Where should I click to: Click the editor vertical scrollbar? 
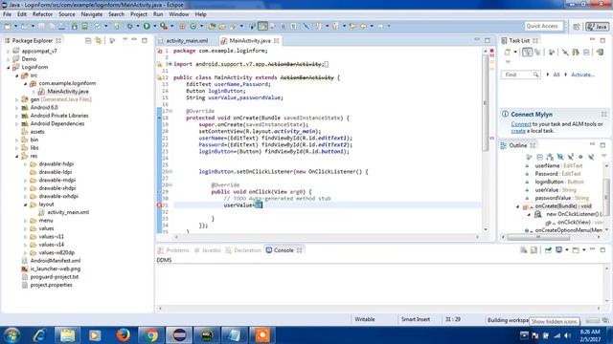pyautogui.click(x=486, y=103)
